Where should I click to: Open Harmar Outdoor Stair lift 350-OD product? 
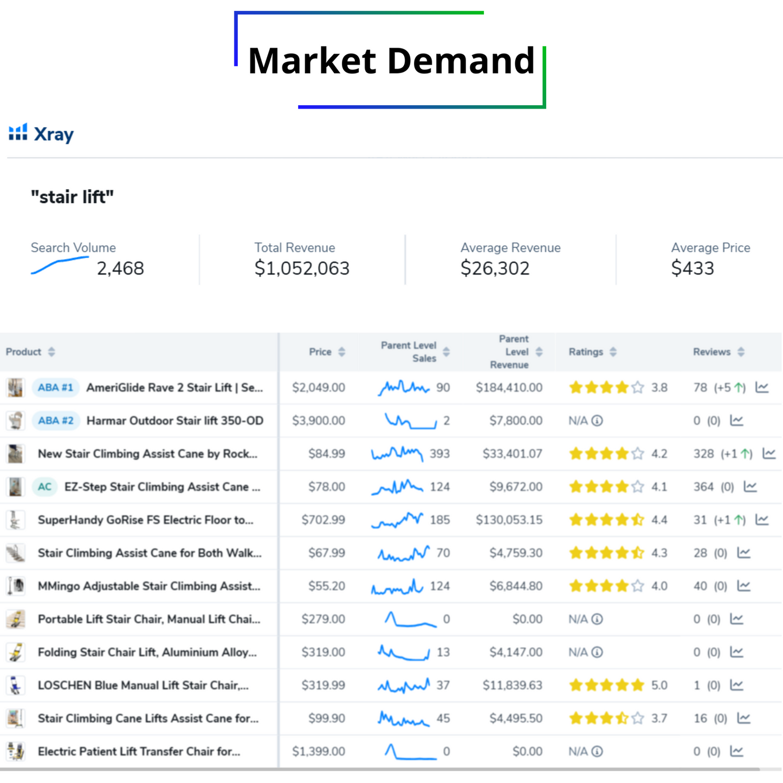pos(175,420)
